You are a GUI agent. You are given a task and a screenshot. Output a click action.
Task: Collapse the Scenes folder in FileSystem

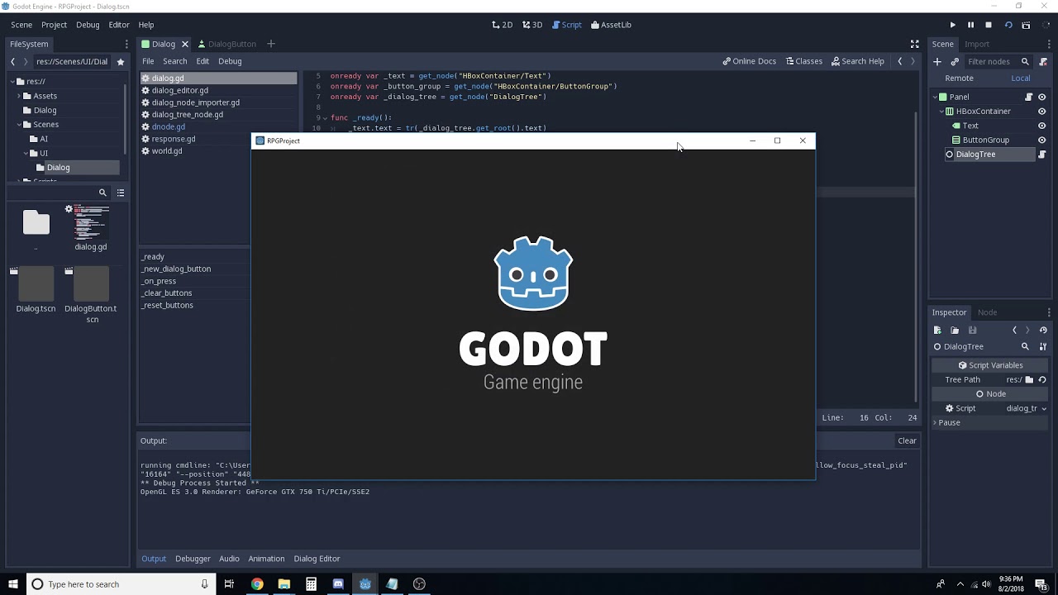pyautogui.click(x=17, y=125)
